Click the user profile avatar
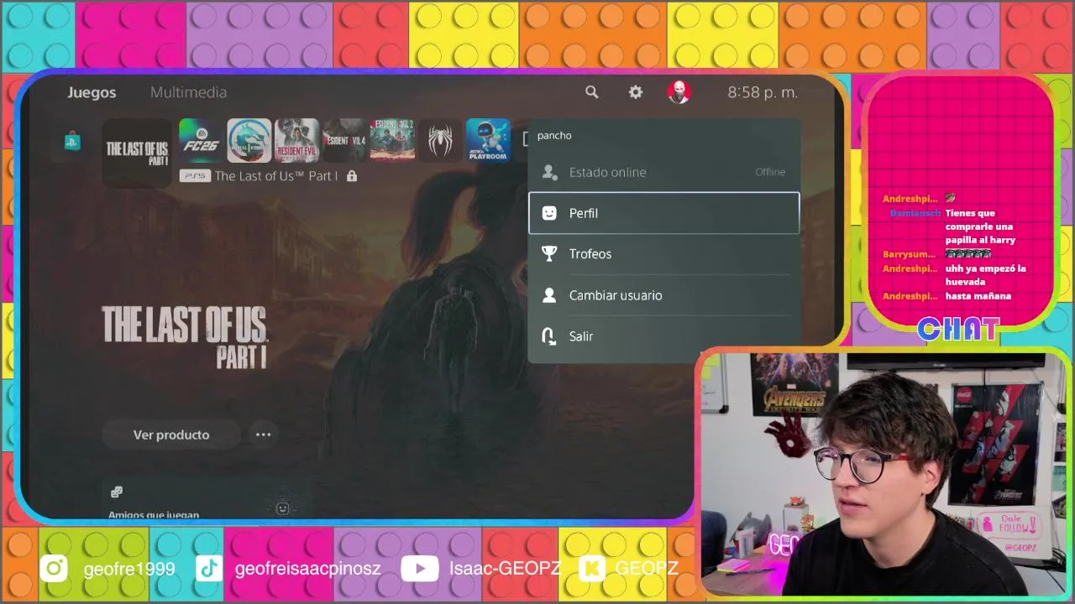Viewport: 1075px width, 604px height. tap(679, 92)
